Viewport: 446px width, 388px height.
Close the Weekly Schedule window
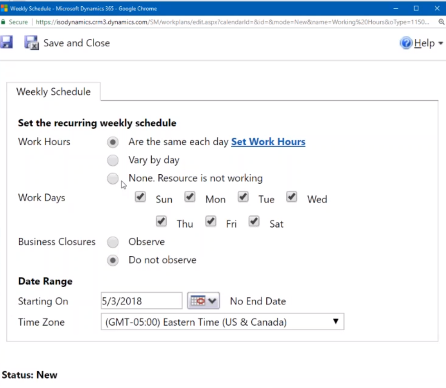pyautogui.click(x=437, y=8)
